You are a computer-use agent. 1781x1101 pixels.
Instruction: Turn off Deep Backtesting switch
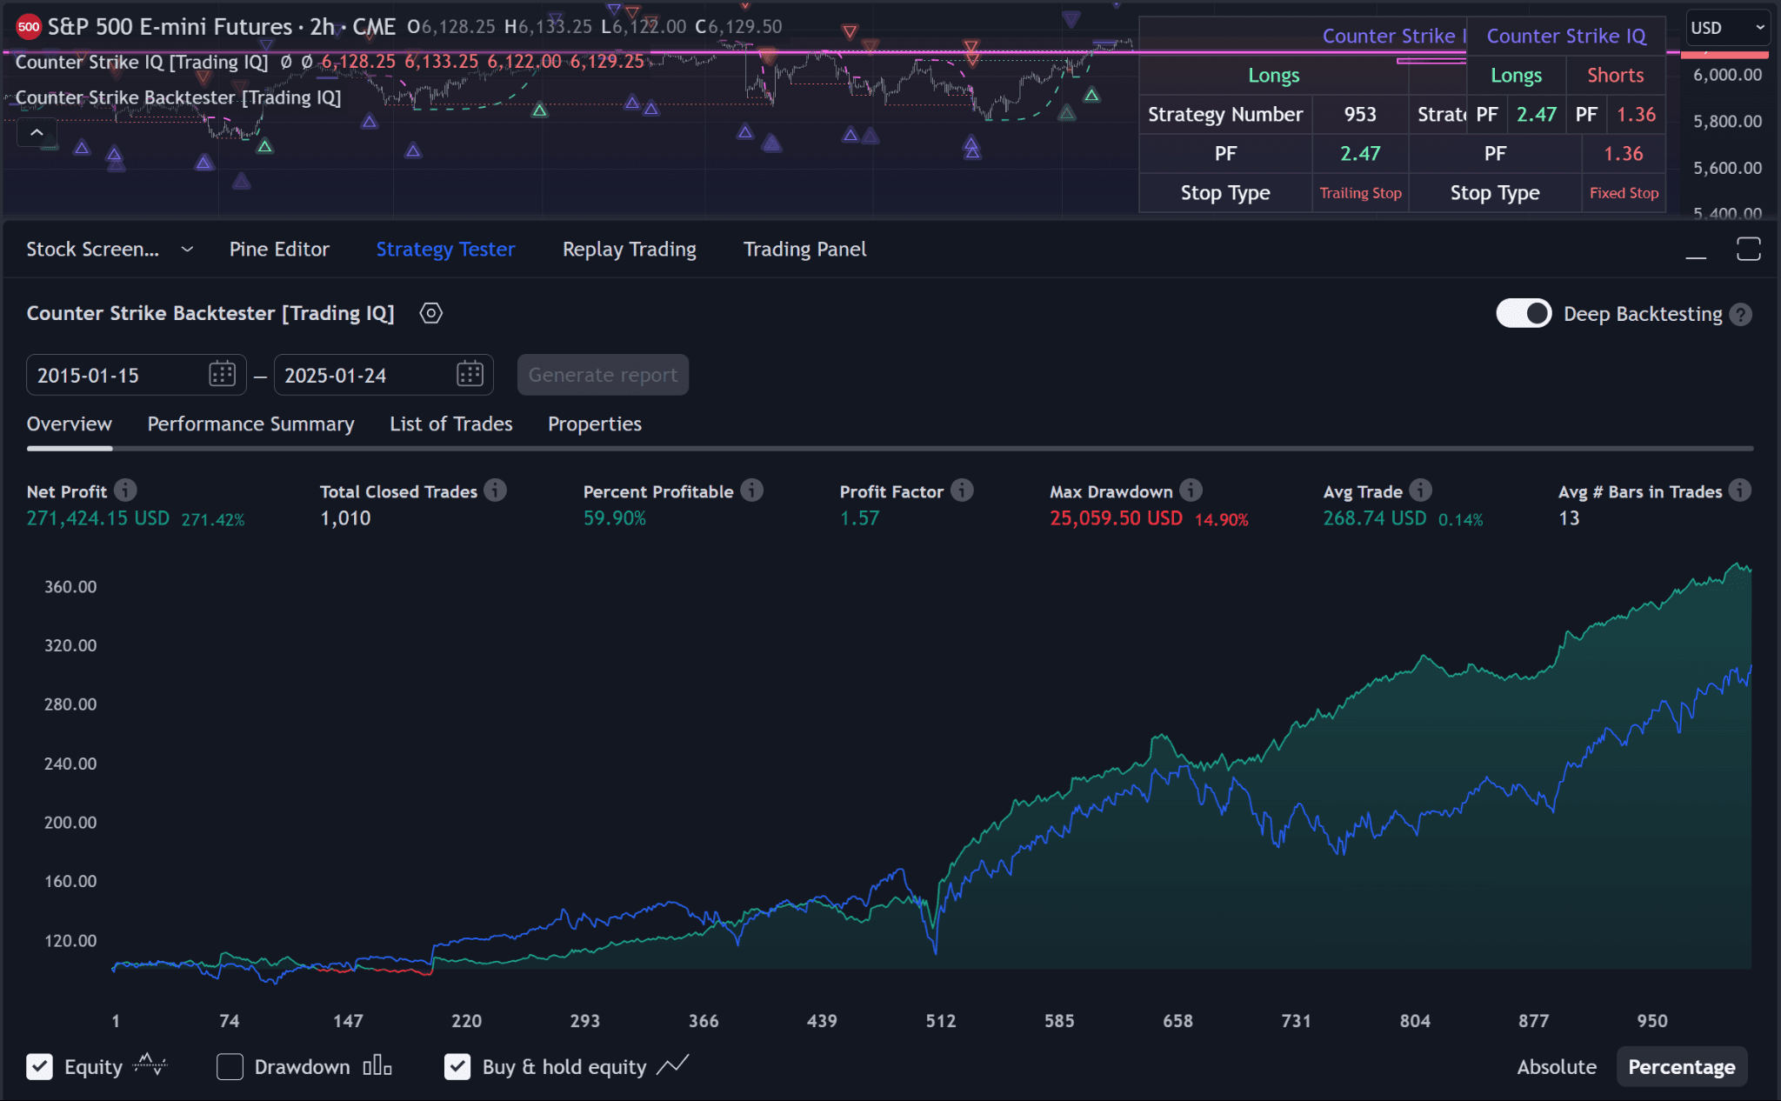[x=1524, y=314]
